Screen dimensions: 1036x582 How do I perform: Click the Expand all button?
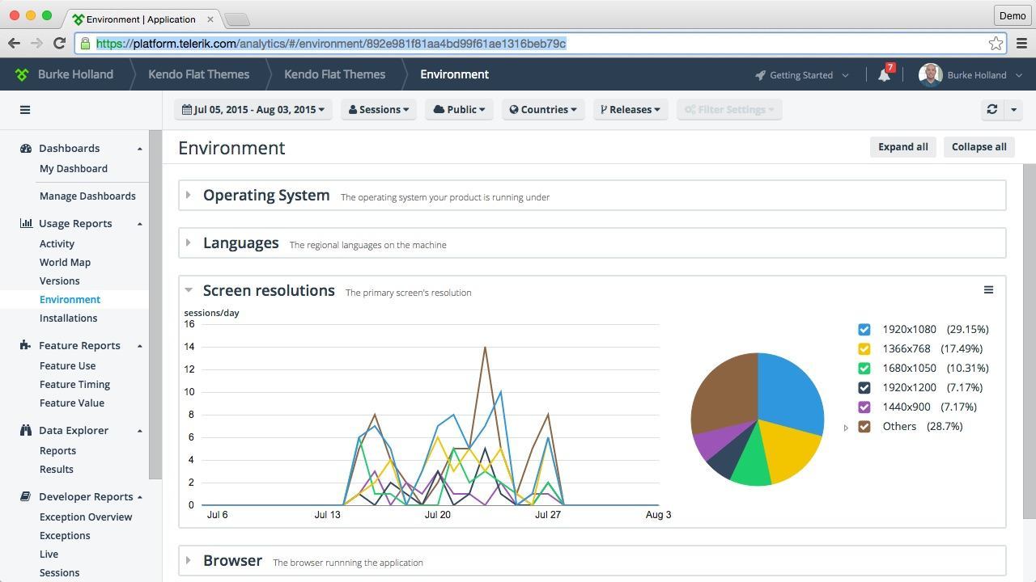[x=902, y=147]
